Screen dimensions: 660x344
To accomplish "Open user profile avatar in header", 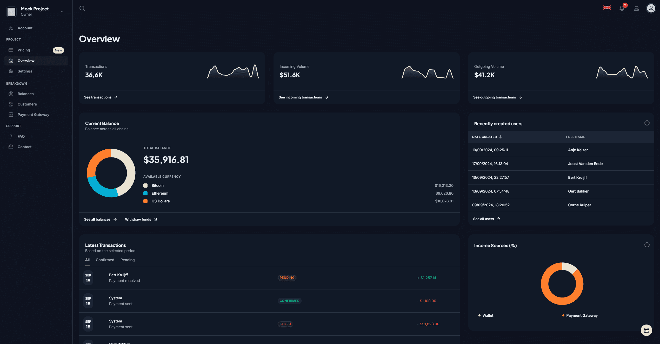I will pyautogui.click(x=651, y=8).
